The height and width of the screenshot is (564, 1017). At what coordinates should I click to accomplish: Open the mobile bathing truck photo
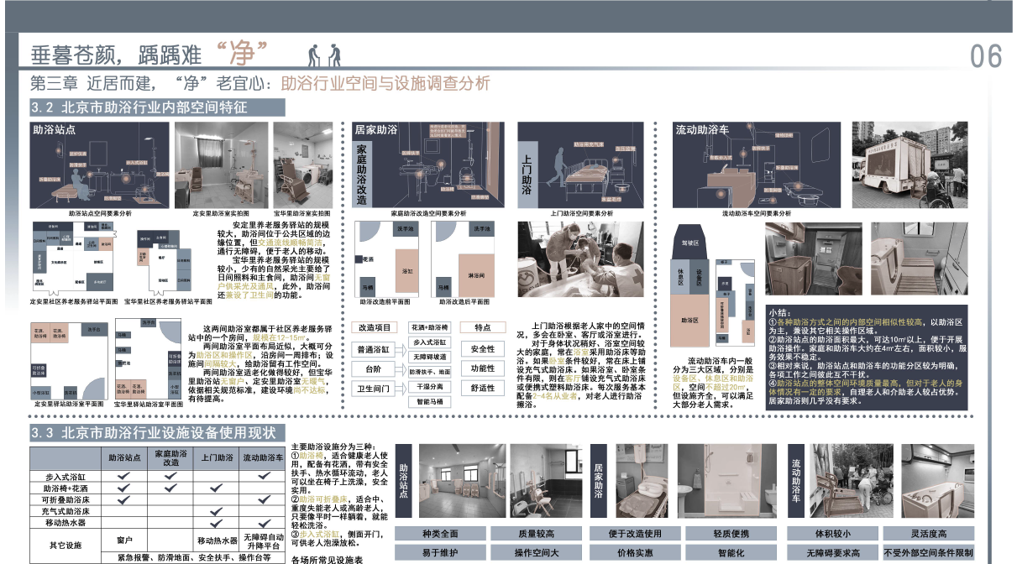910,165
